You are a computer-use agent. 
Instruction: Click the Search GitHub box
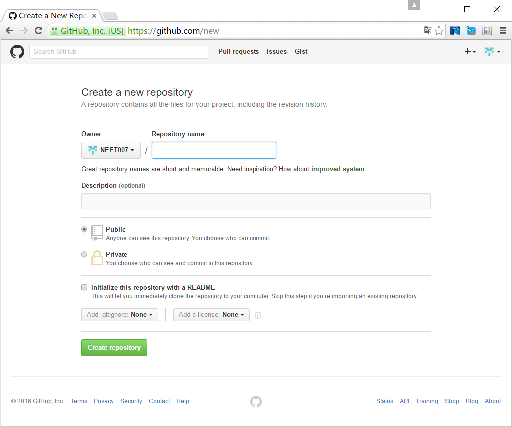click(119, 51)
